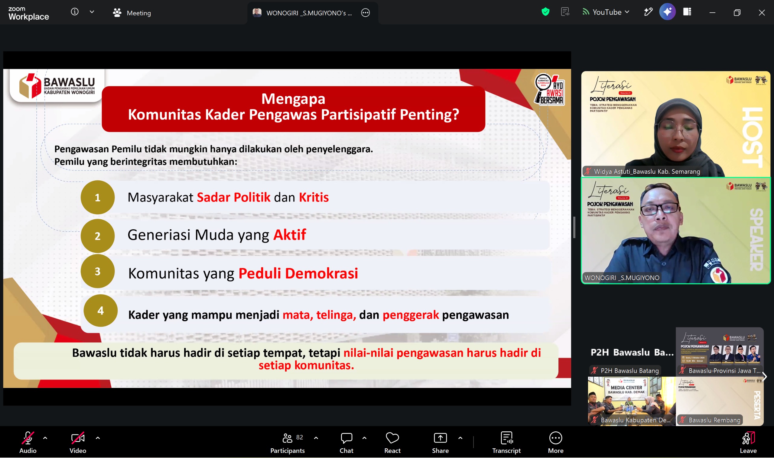This screenshot has height=458, width=774.
Task: Open the annotate pen tool
Action: (x=648, y=12)
